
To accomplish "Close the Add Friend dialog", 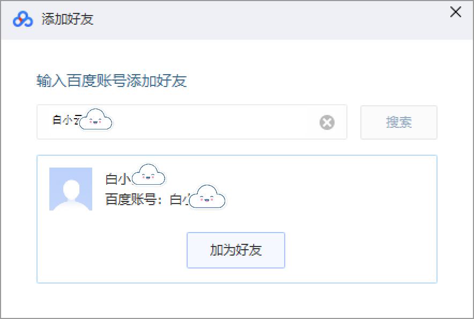I will click(455, 12).
